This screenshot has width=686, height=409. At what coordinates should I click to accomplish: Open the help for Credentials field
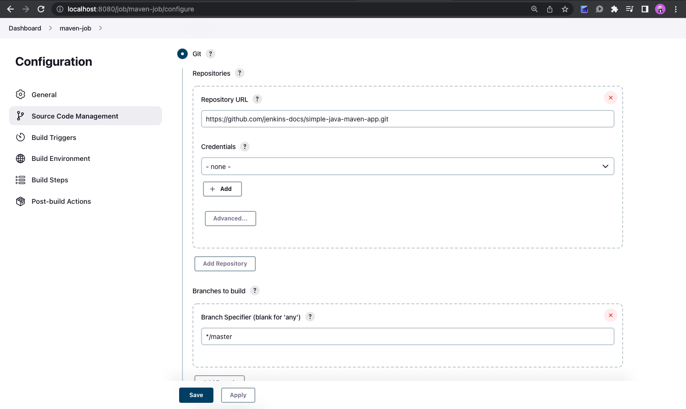[245, 147]
